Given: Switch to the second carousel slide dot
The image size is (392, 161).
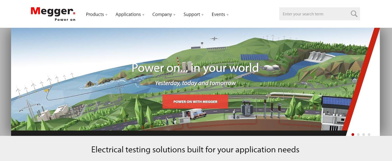Looking at the screenshot, I should point(358,134).
